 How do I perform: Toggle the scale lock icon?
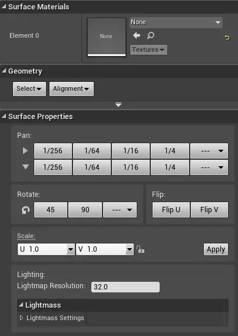pyautogui.click(x=141, y=249)
